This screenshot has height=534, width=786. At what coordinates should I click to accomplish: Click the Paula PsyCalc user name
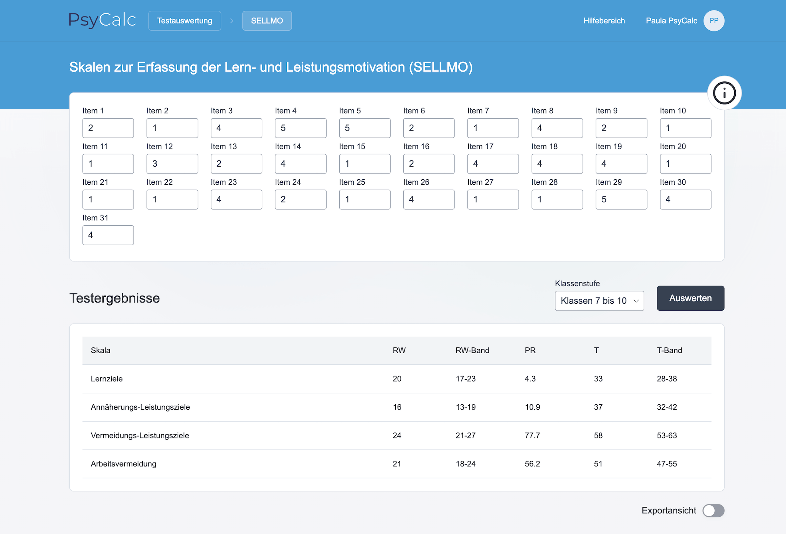tap(671, 21)
